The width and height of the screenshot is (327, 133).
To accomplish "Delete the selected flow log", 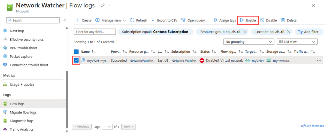I will coord(289,20).
